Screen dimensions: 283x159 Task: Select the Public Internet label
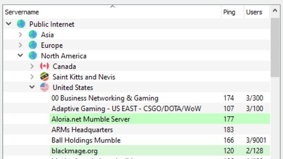pos(52,24)
